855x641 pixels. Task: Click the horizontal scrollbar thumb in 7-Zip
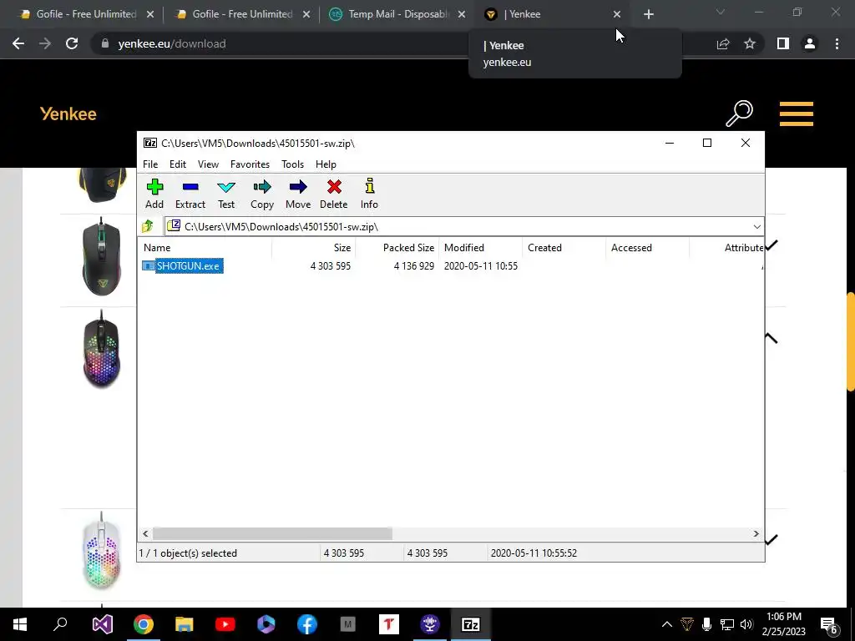click(x=272, y=533)
